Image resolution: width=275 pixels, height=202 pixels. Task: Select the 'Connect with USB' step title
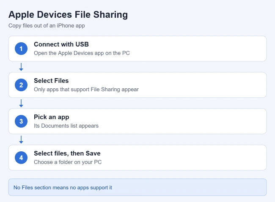click(61, 44)
